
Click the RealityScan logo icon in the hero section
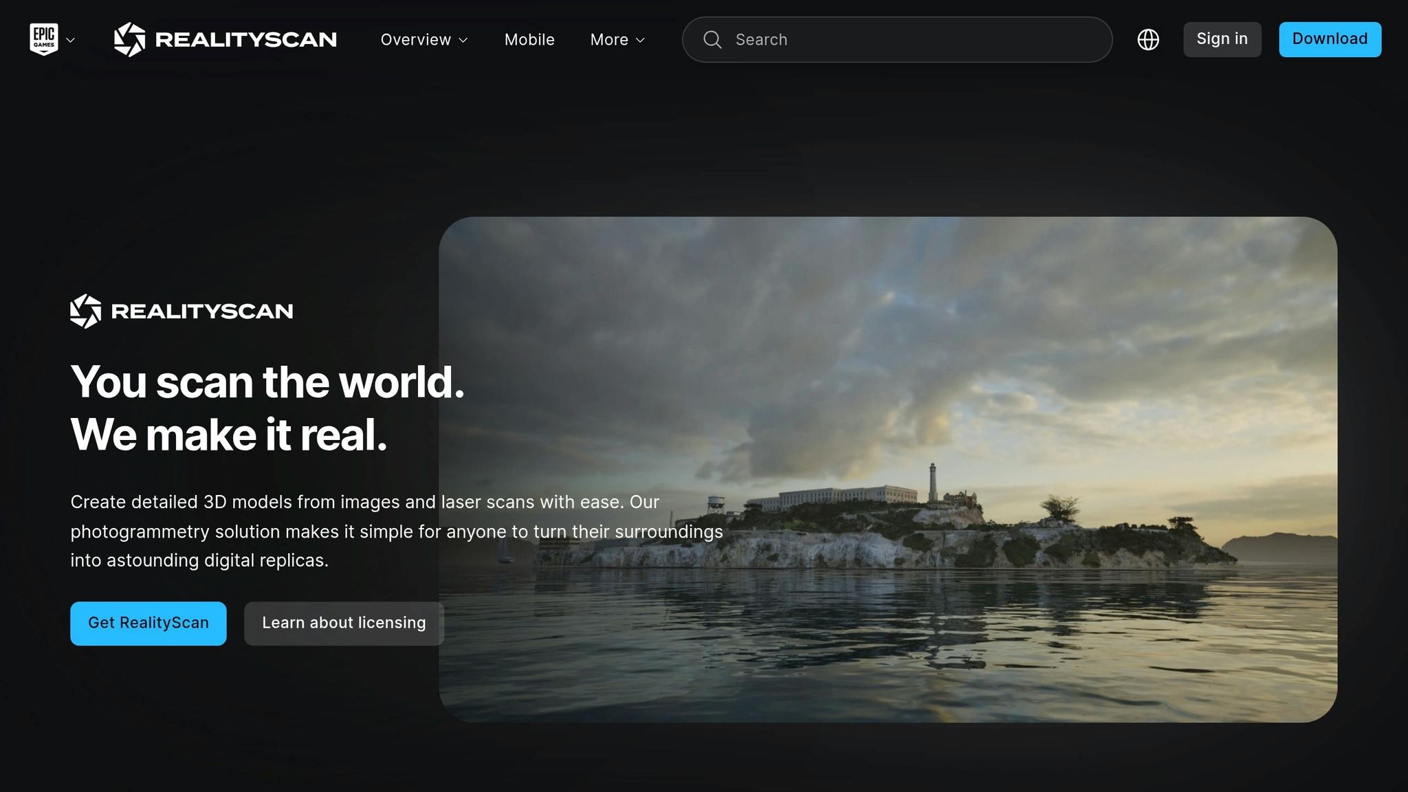coord(85,311)
